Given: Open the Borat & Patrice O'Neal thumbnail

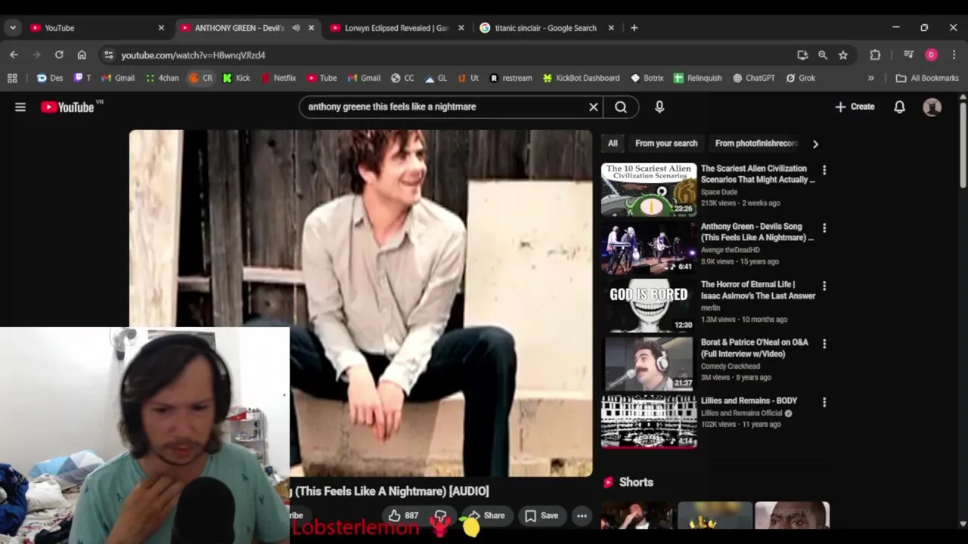Looking at the screenshot, I should [x=649, y=363].
